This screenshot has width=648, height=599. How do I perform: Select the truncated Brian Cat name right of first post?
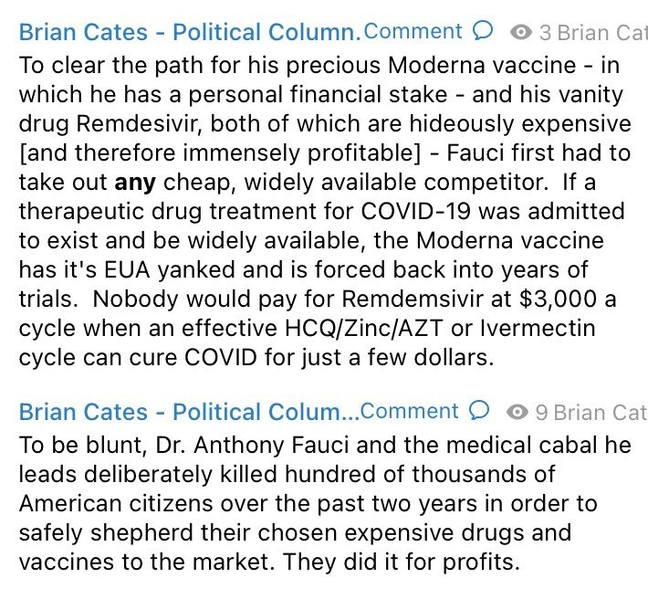(x=601, y=33)
